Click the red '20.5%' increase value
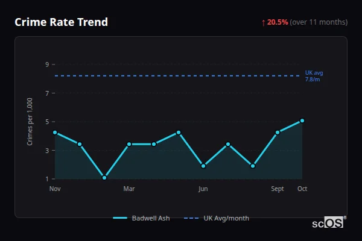Screen dimensions: 362x241 click(278, 22)
